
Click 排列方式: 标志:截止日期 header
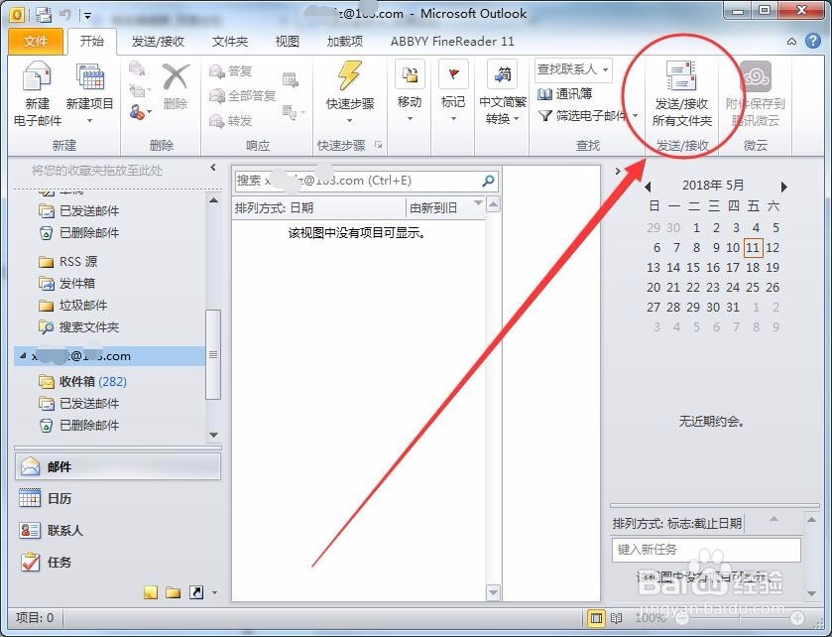pyautogui.click(x=677, y=524)
